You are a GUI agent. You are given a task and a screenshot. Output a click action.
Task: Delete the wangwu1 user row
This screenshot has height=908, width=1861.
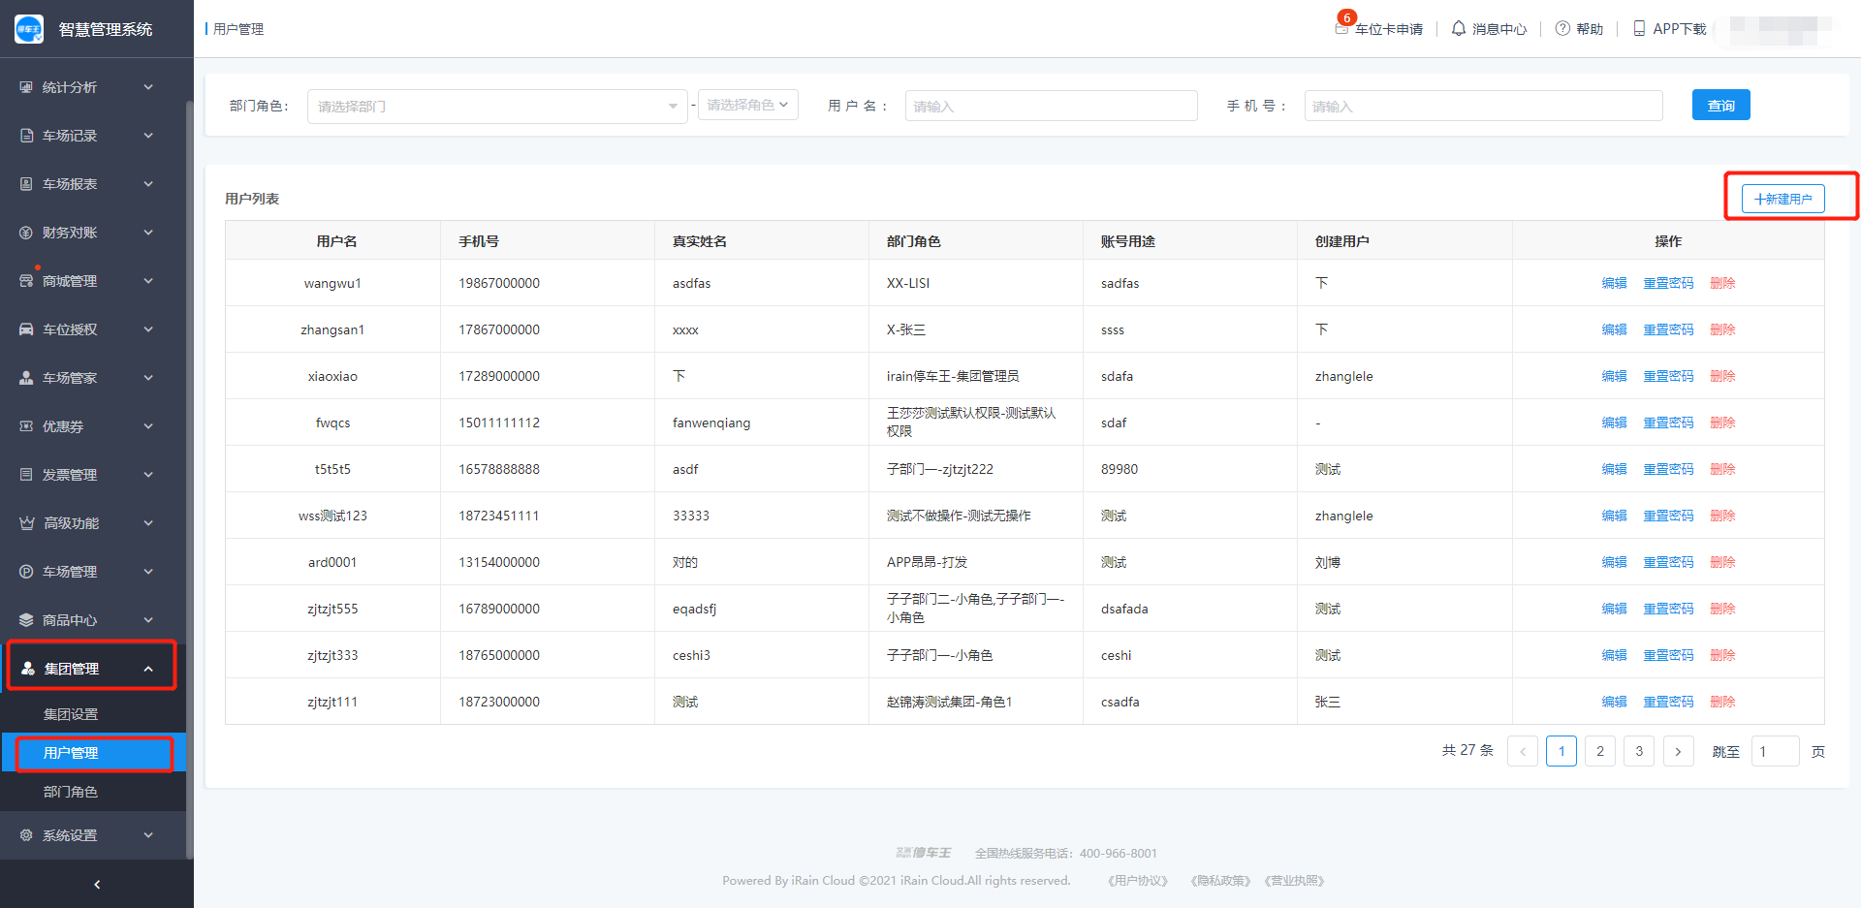click(x=1722, y=283)
